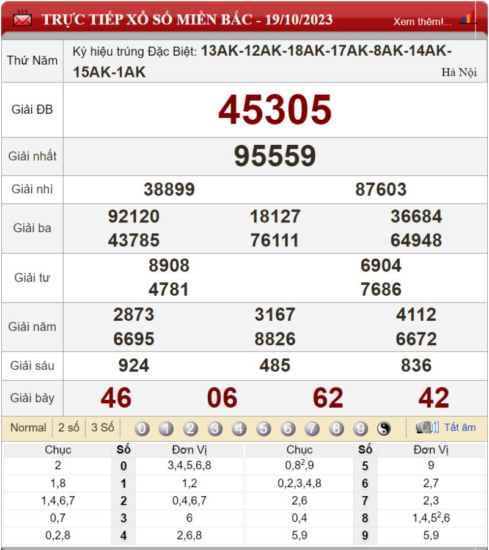Click third prize number 92120

[134, 216]
